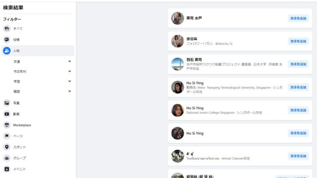Open Hu Si Ying from National Junior College

(195, 108)
